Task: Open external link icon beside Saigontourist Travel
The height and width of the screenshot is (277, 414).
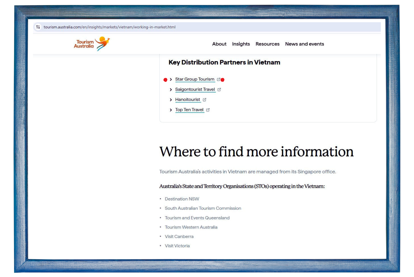Action: coord(219,90)
